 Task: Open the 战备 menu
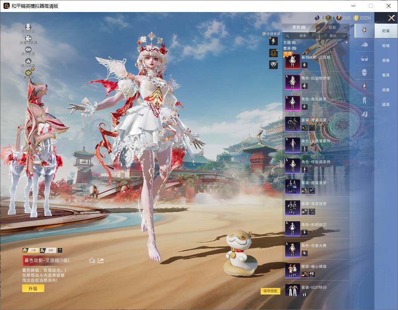coord(386,90)
